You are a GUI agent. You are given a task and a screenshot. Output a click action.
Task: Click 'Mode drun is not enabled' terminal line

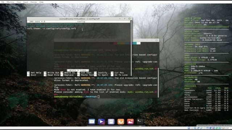point(87,90)
